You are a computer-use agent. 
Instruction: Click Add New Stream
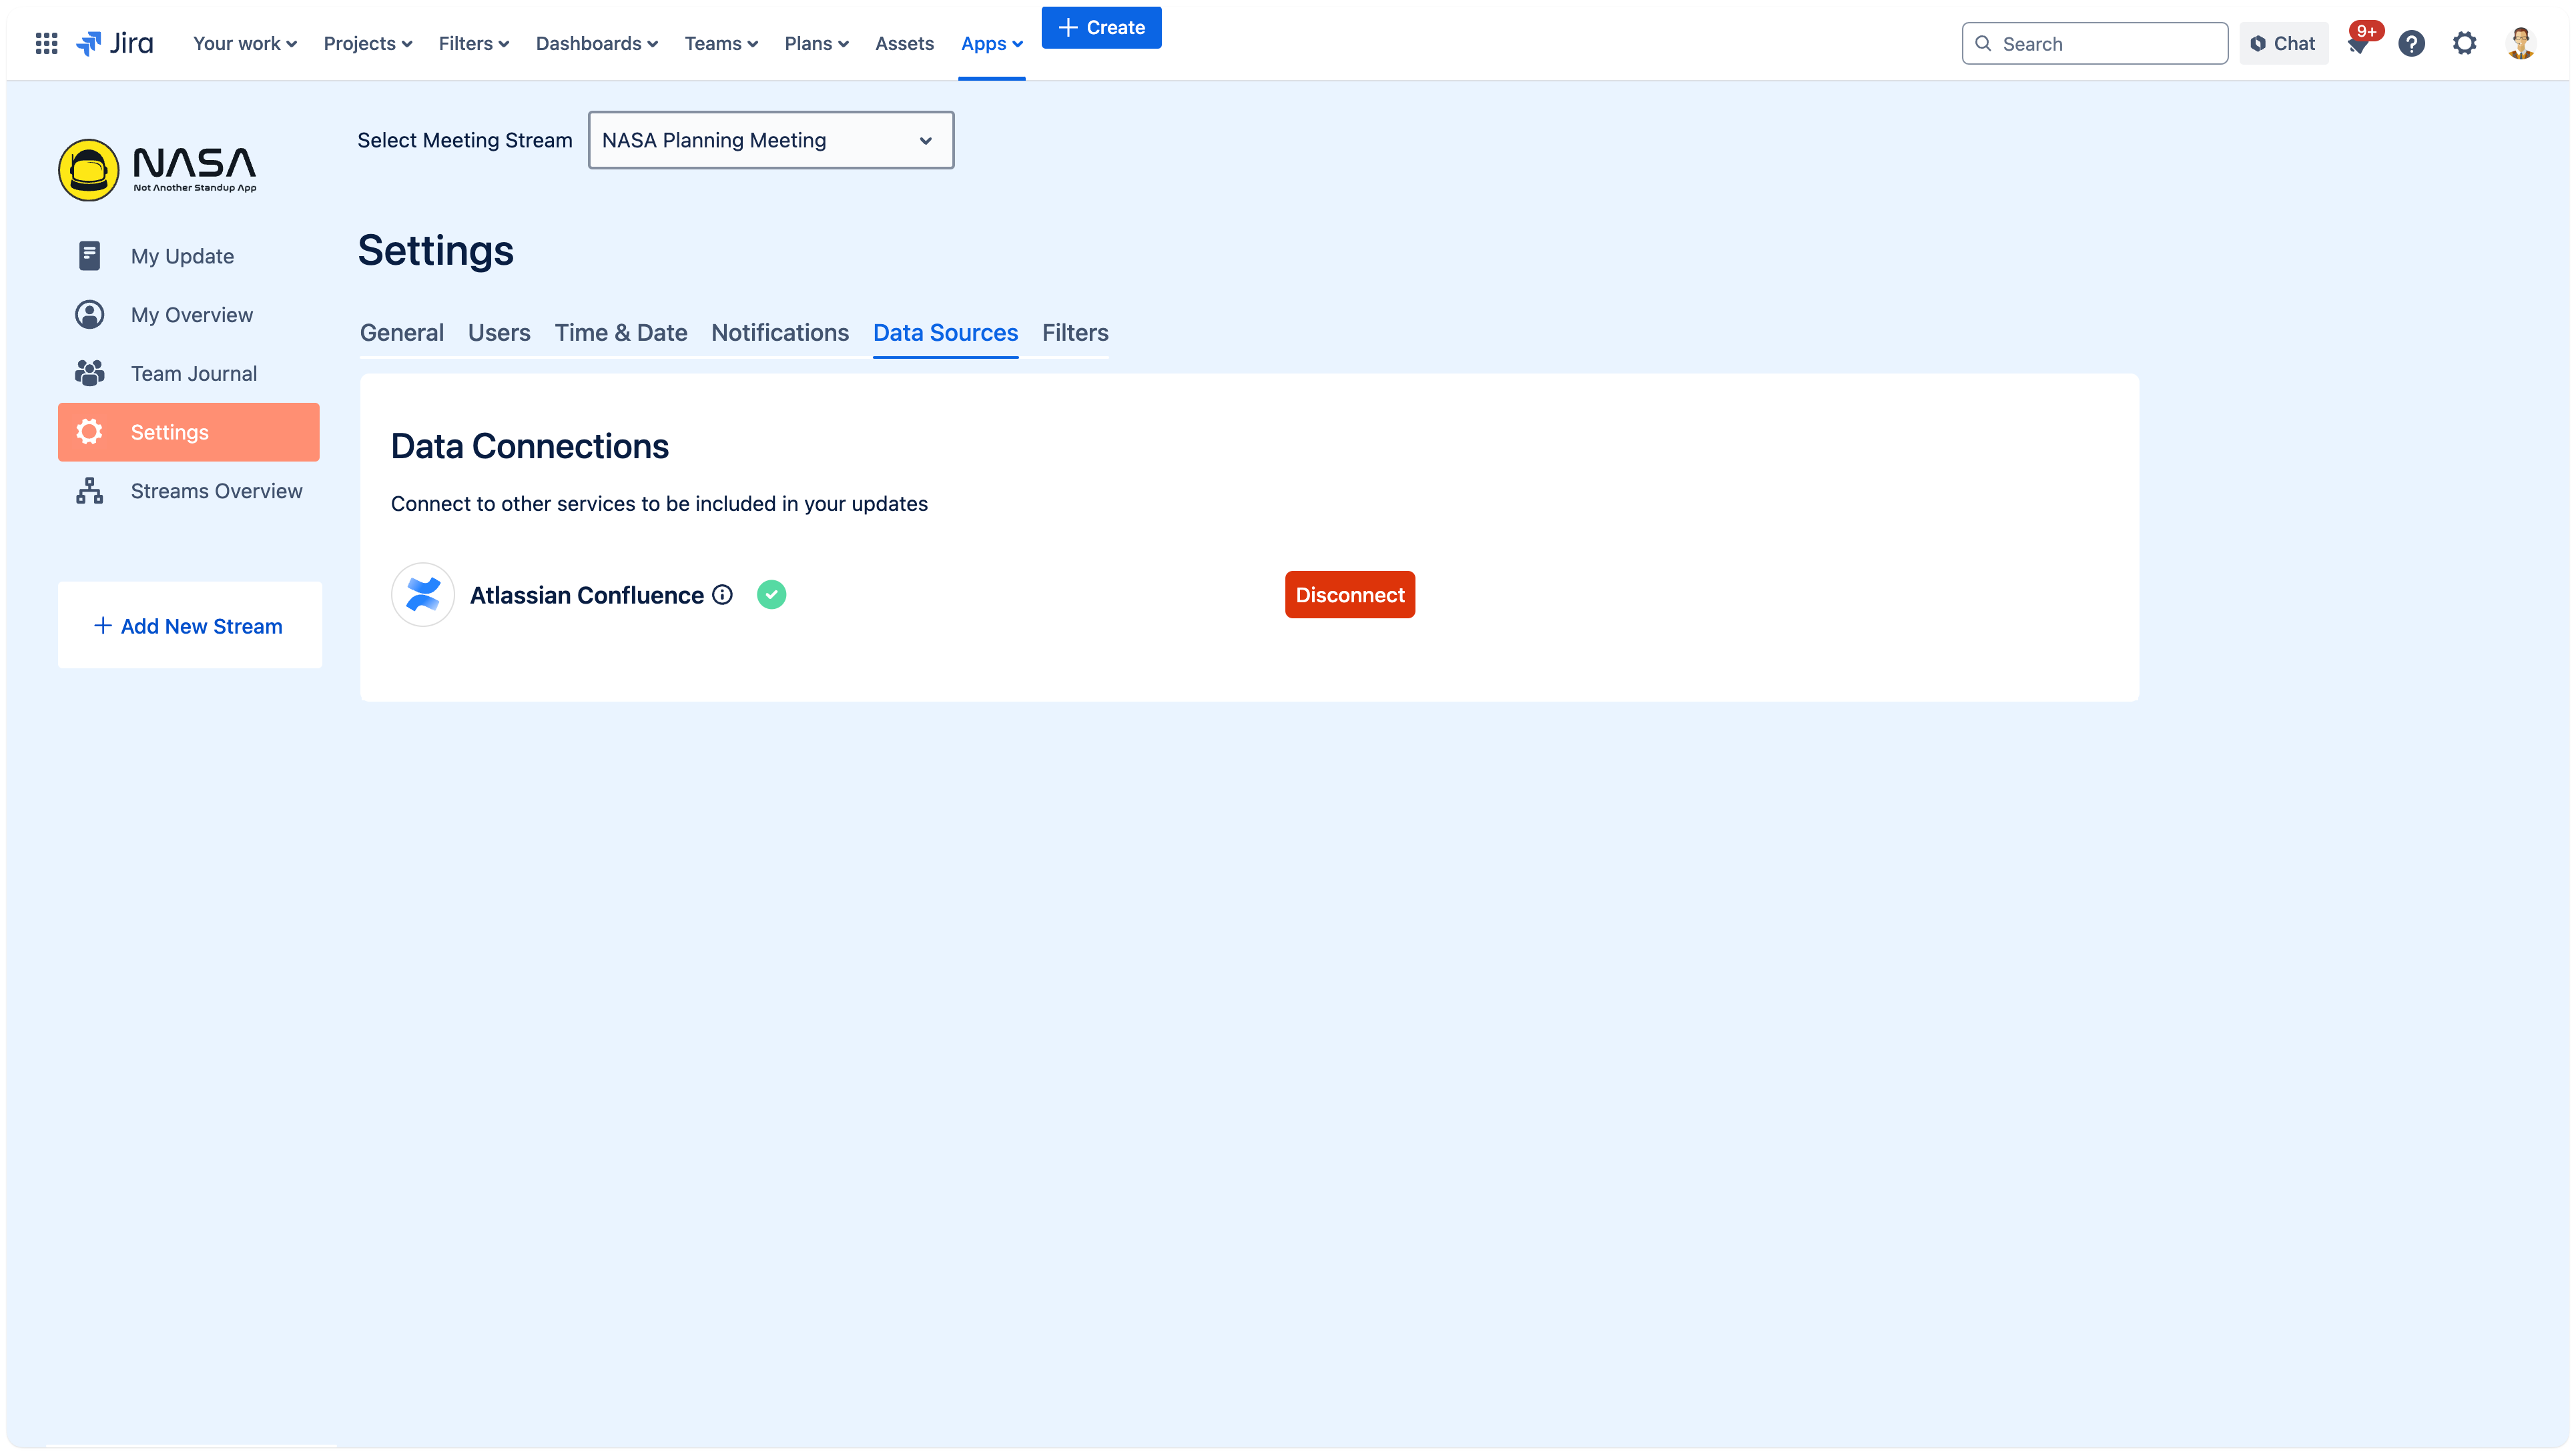click(x=190, y=626)
